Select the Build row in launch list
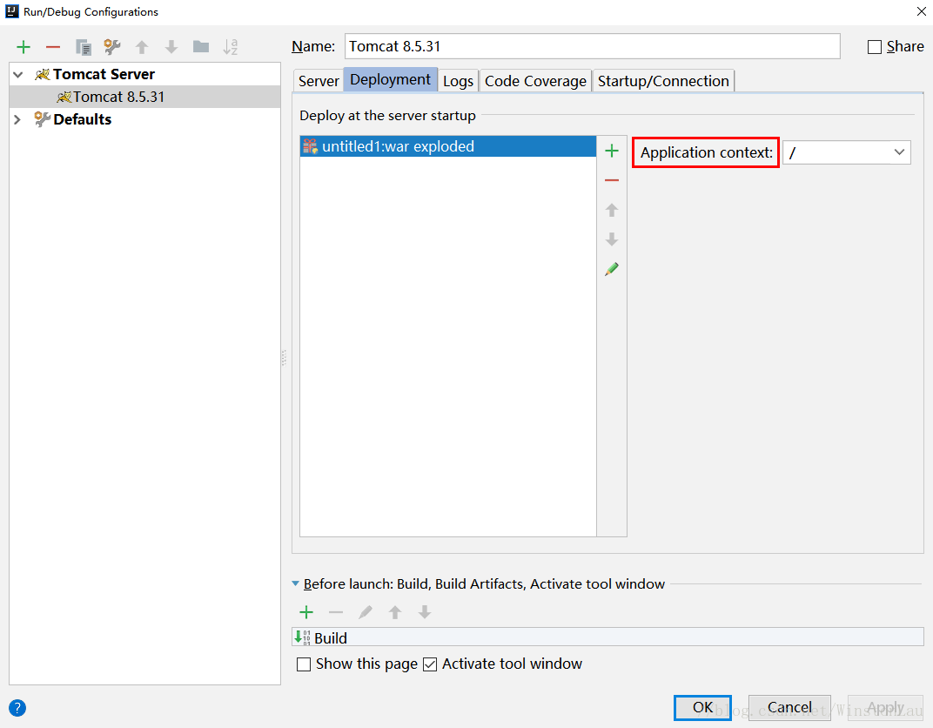The width and height of the screenshot is (933, 728). pyautogui.click(x=607, y=637)
